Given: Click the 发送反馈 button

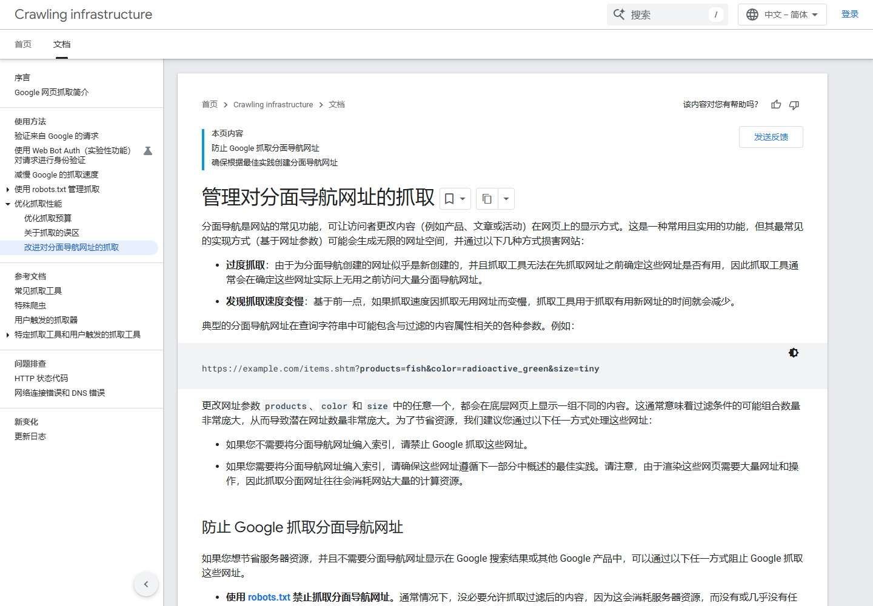Looking at the screenshot, I should [771, 137].
